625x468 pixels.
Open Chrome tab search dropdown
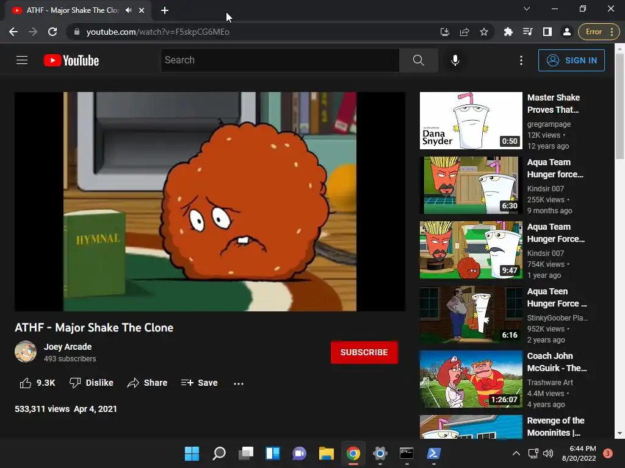point(527,9)
